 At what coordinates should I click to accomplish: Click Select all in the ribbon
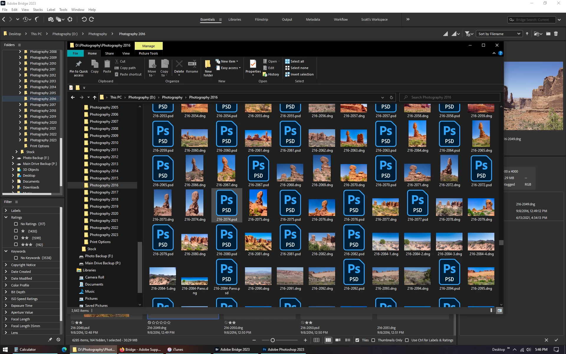[x=297, y=61]
